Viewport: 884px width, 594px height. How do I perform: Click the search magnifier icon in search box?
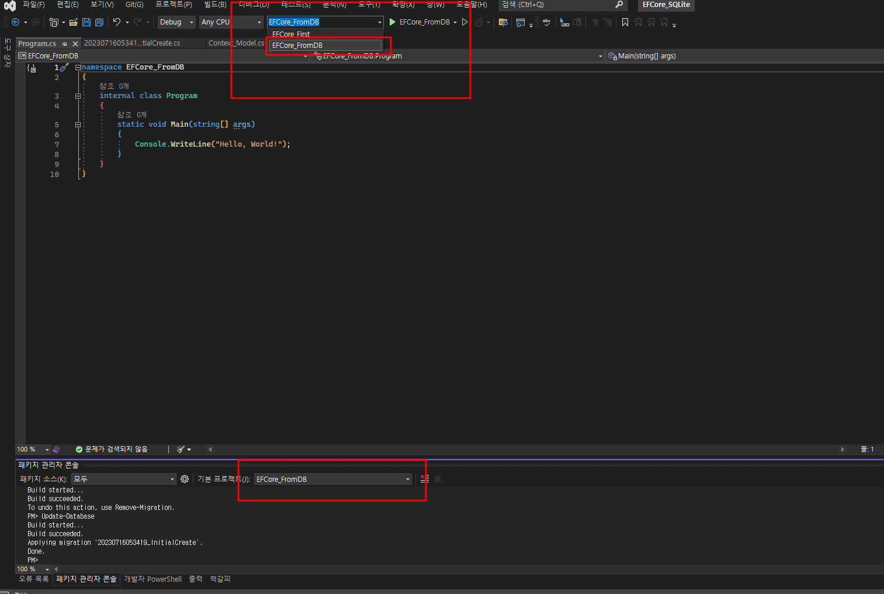pos(619,5)
